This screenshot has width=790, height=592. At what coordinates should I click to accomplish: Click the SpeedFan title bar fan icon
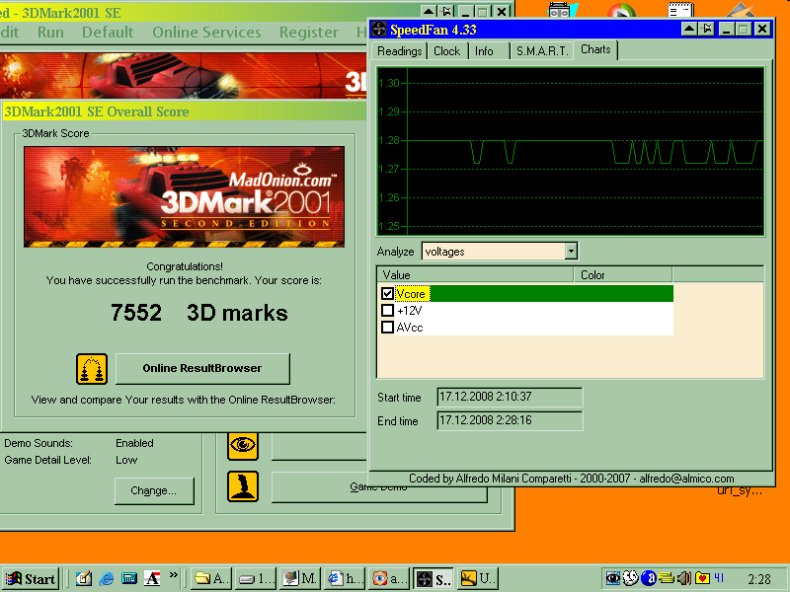pyautogui.click(x=379, y=29)
